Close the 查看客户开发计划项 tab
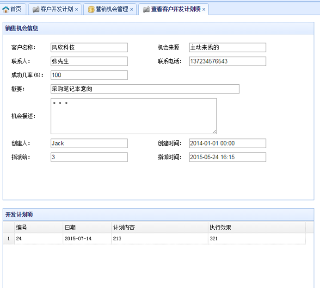 203,9
